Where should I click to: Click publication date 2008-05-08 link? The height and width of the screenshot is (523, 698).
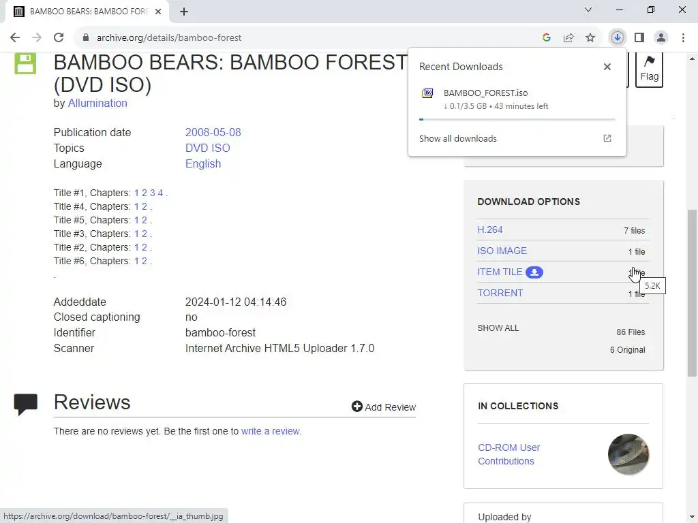[213, 133]
